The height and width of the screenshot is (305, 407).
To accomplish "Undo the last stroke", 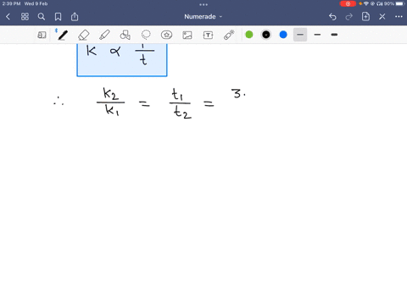I will pyautogui.click(x=332, y=17).
